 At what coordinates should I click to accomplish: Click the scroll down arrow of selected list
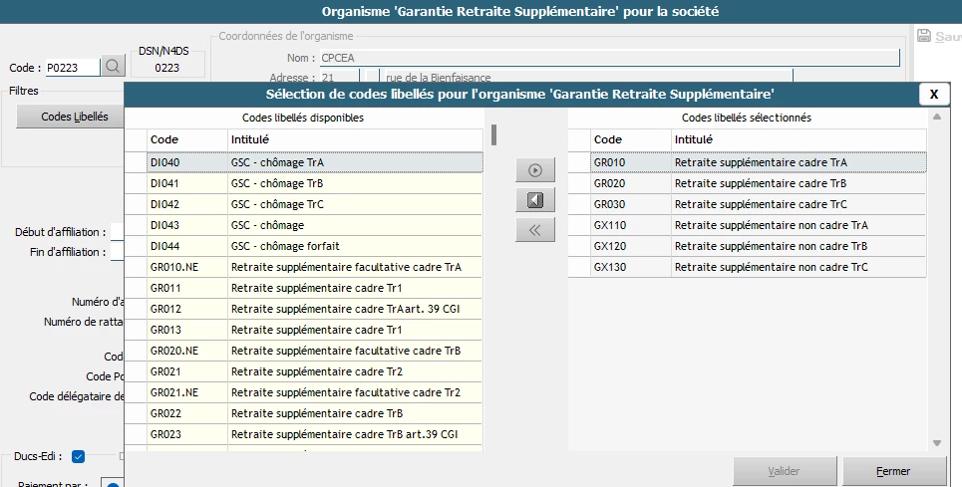pos(937,443)
